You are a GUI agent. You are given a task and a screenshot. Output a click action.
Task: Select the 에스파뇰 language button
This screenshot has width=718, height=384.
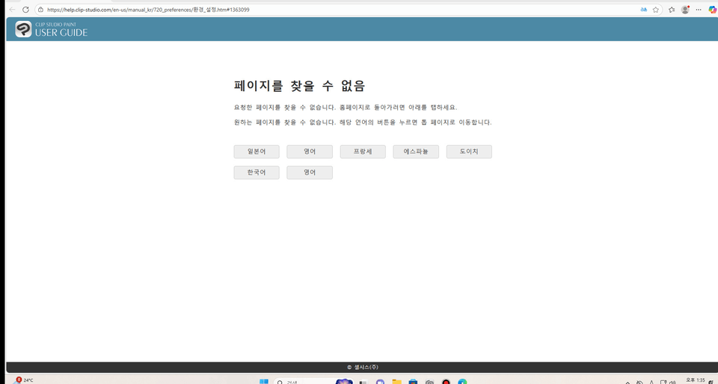416,152
